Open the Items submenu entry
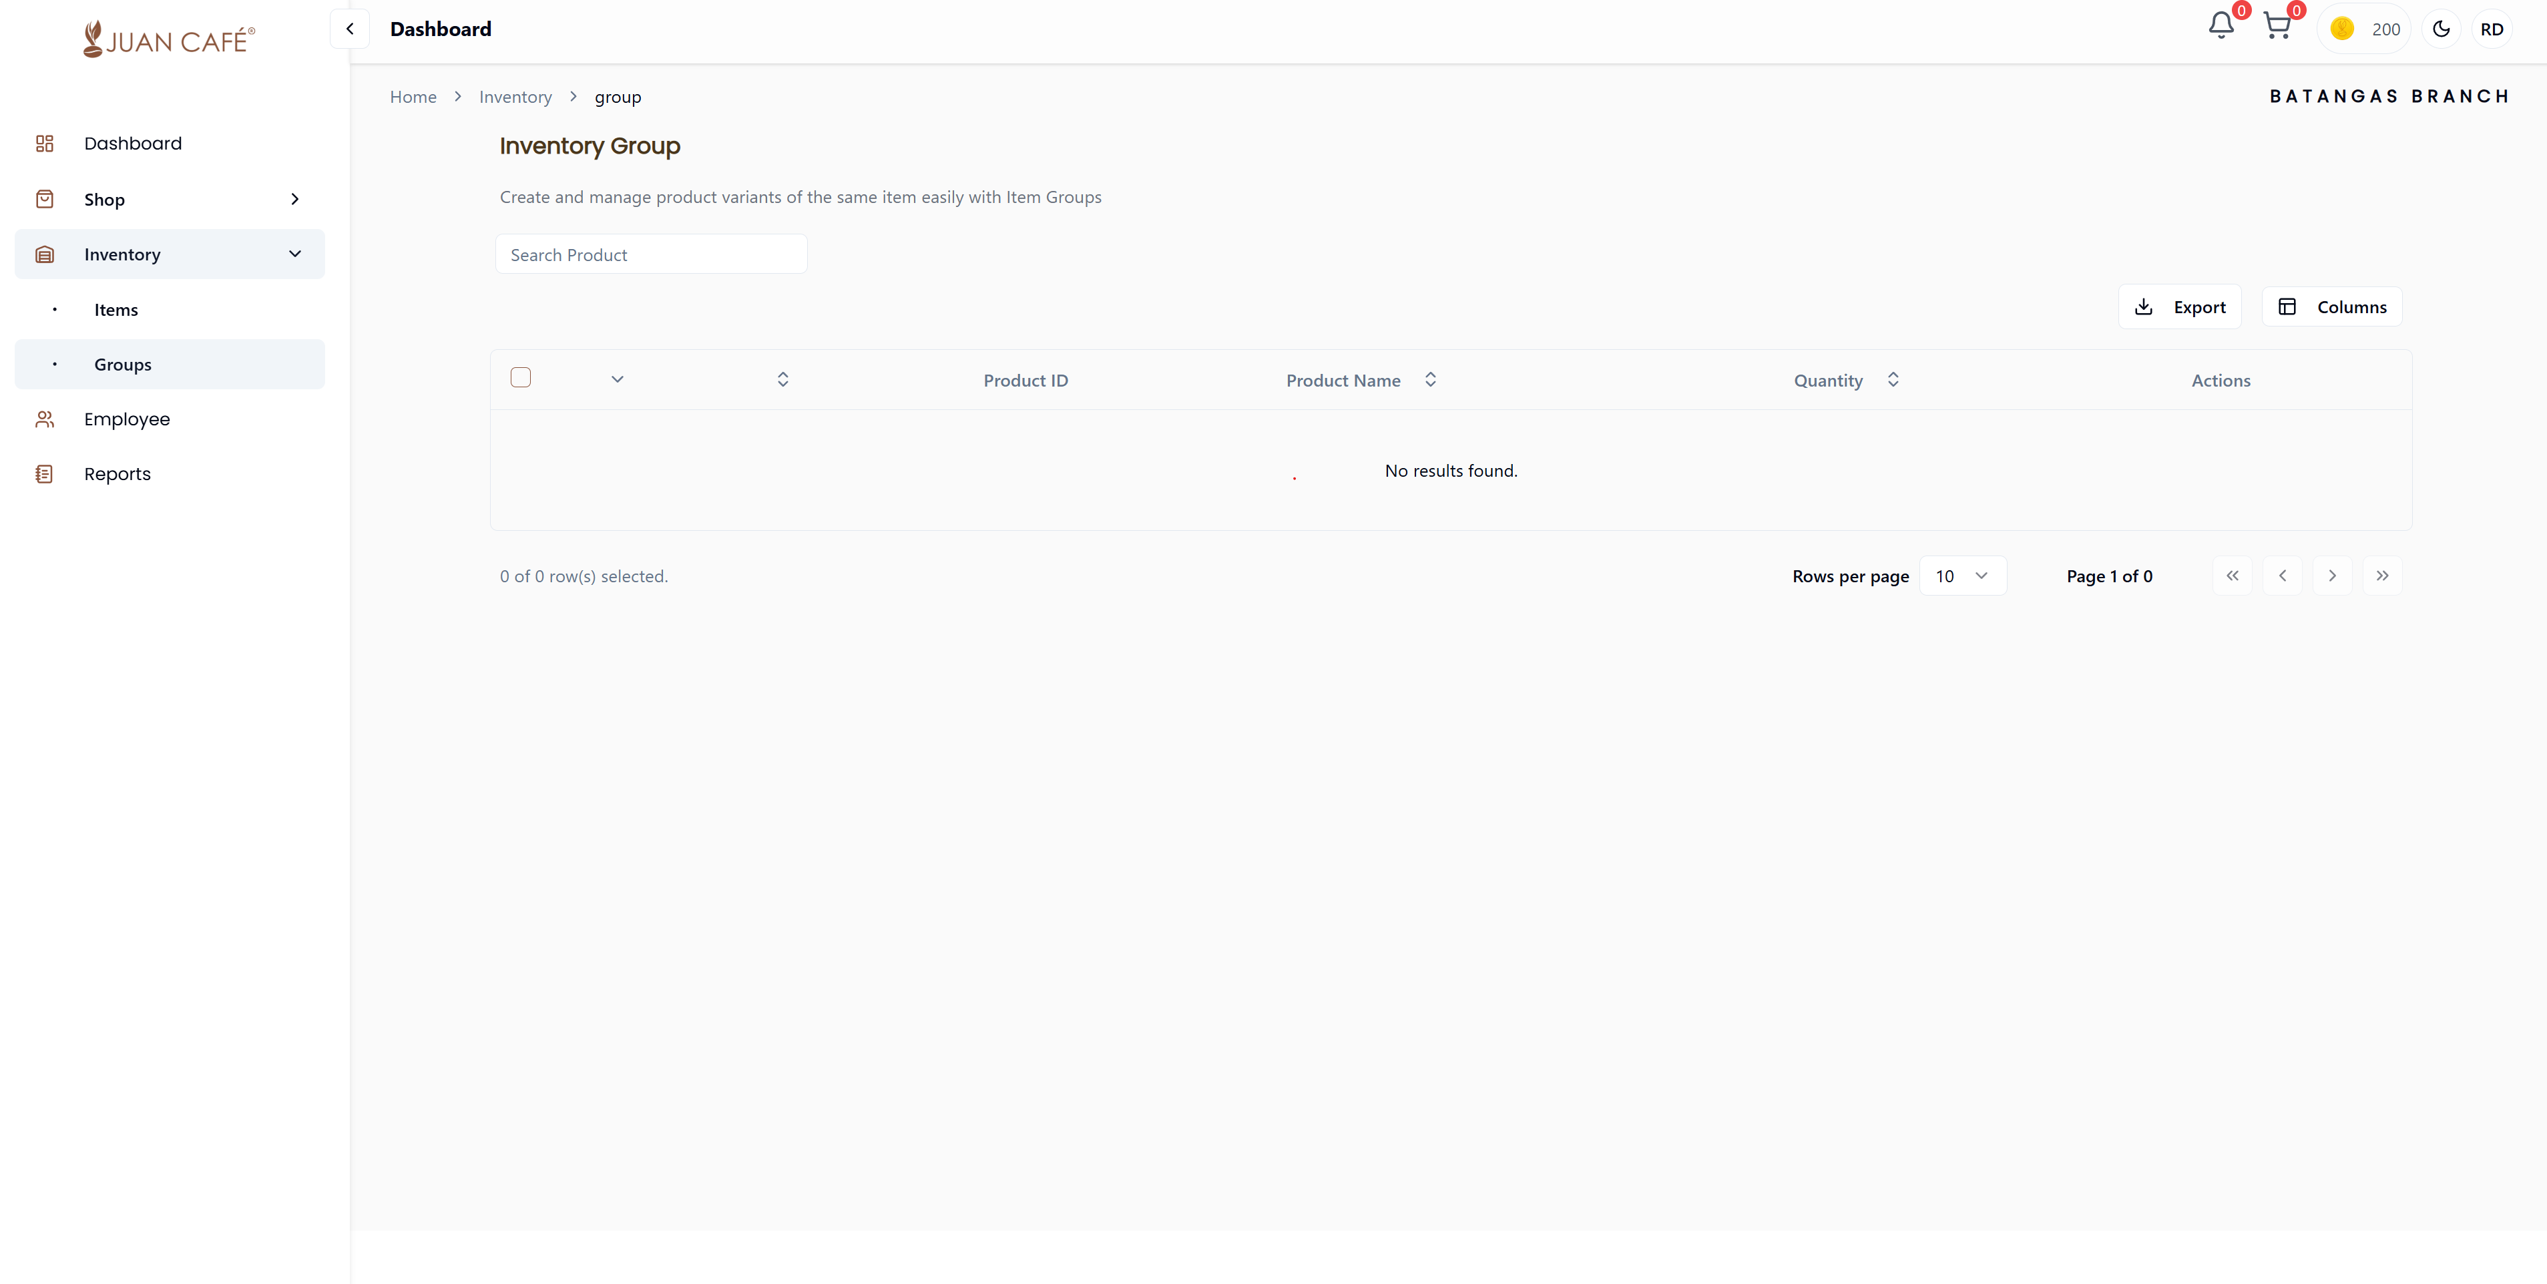The height and width of the screenshot is (1284, 2547). point(117,310)
